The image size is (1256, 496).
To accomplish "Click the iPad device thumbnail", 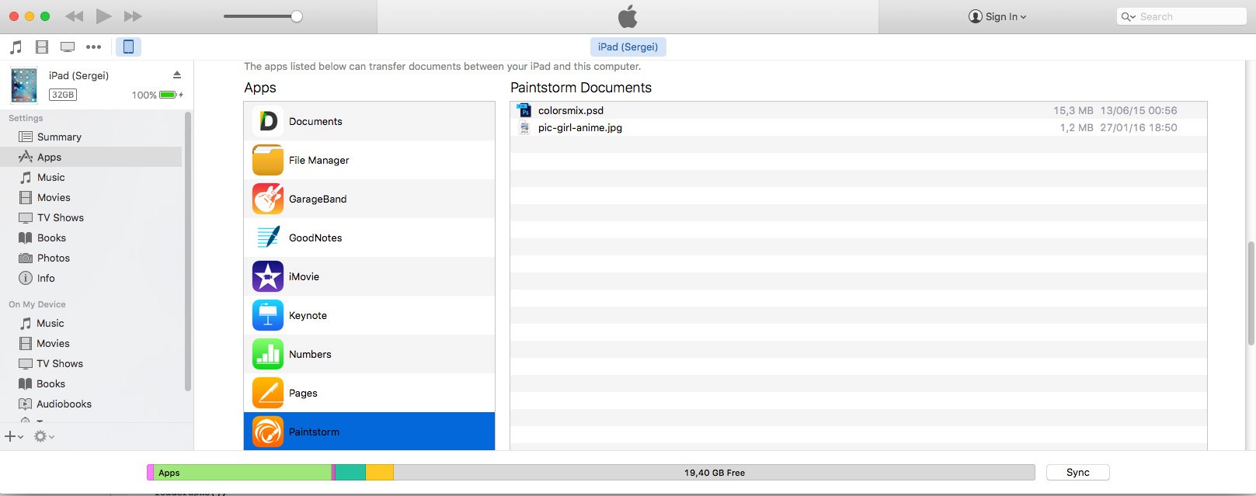I will (x=24, y=85).
